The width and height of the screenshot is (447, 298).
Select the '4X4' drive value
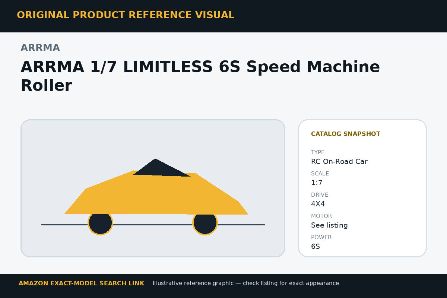318,204
